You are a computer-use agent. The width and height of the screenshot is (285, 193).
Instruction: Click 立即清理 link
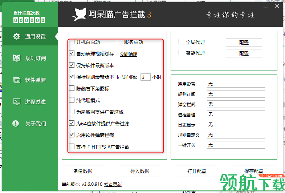129,54
